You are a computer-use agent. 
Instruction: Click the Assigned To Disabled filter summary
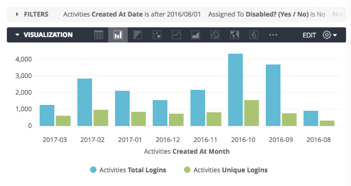(x=267, y=14)
